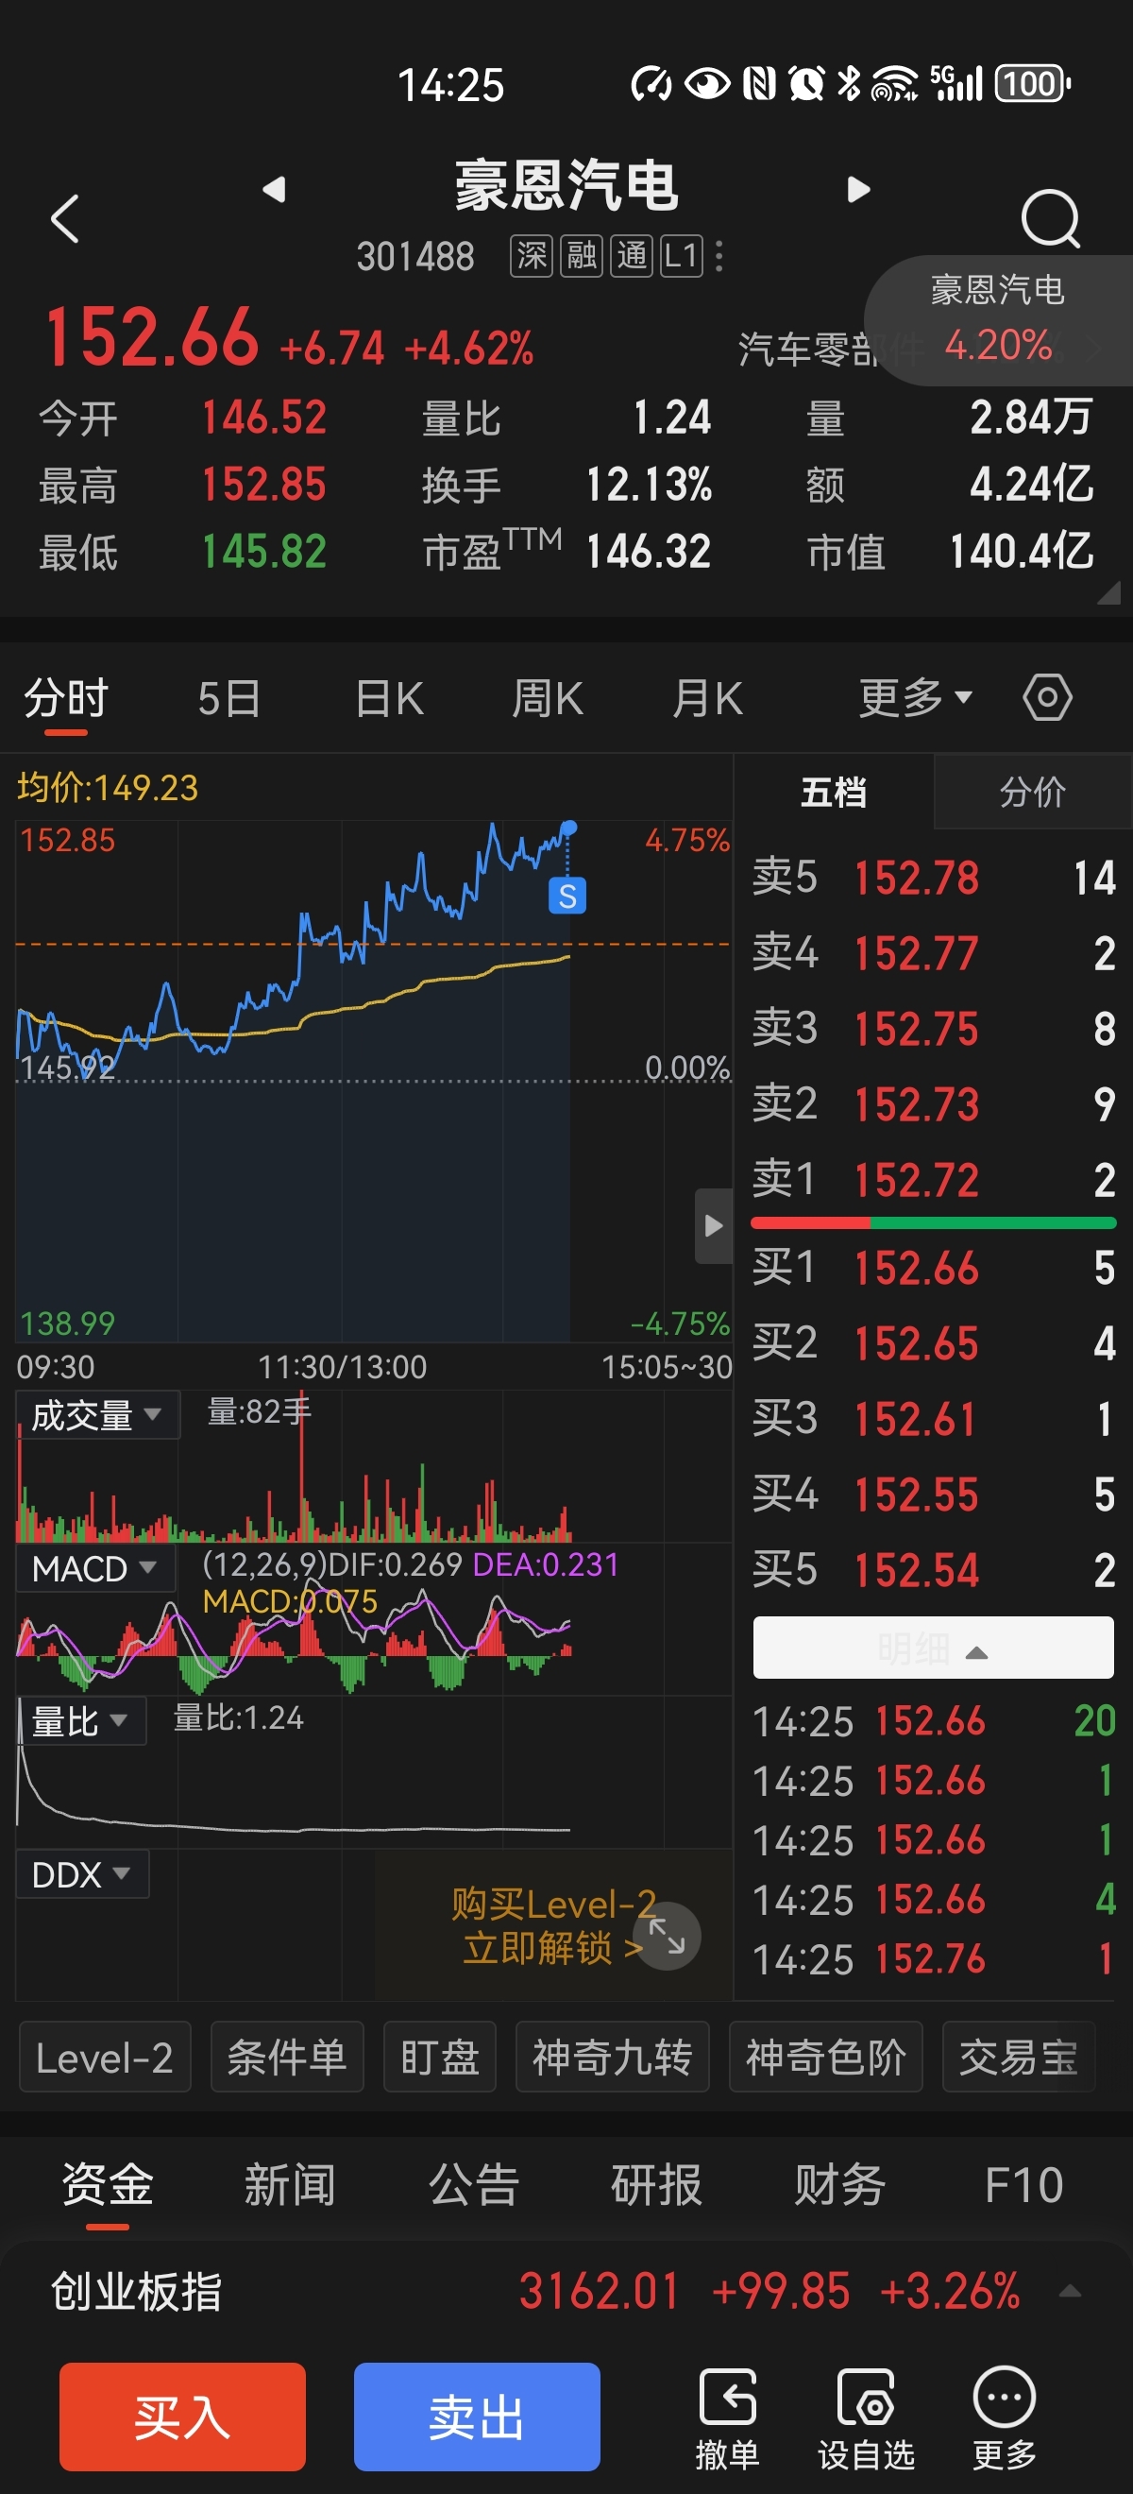Open chart settings hexagon icon

click(x=1047, y=698)
